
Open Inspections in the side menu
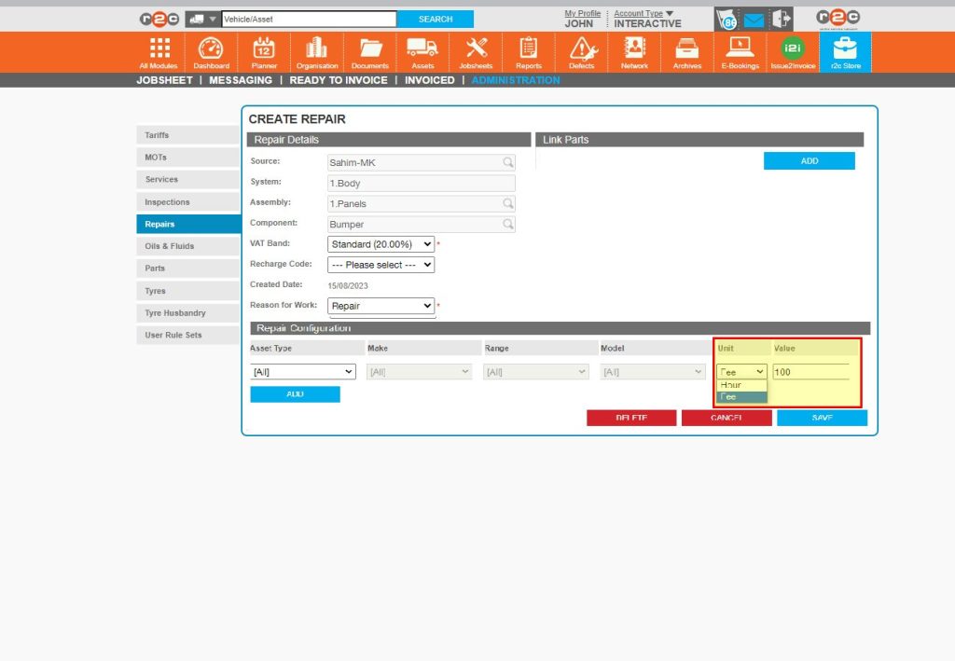[188, 201]
